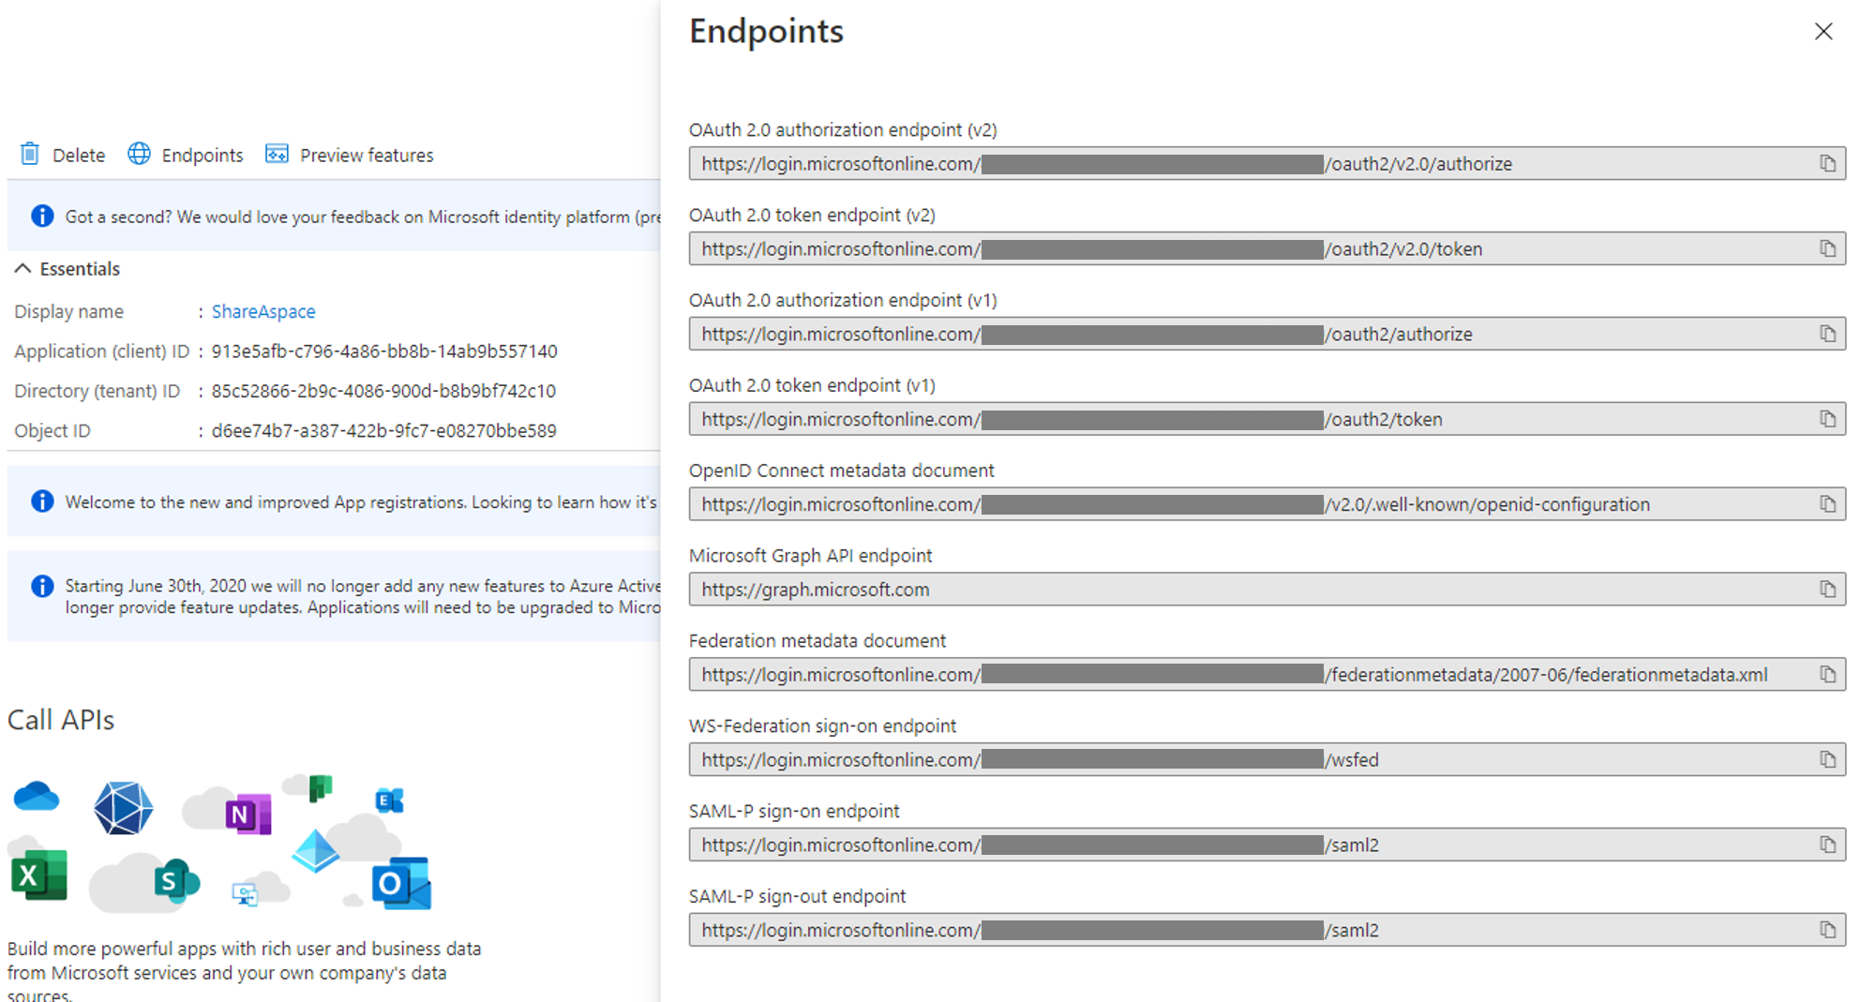The image size is (1875, 1002).
Task: Collapse the Essentials section
Action: click(22, 268)
